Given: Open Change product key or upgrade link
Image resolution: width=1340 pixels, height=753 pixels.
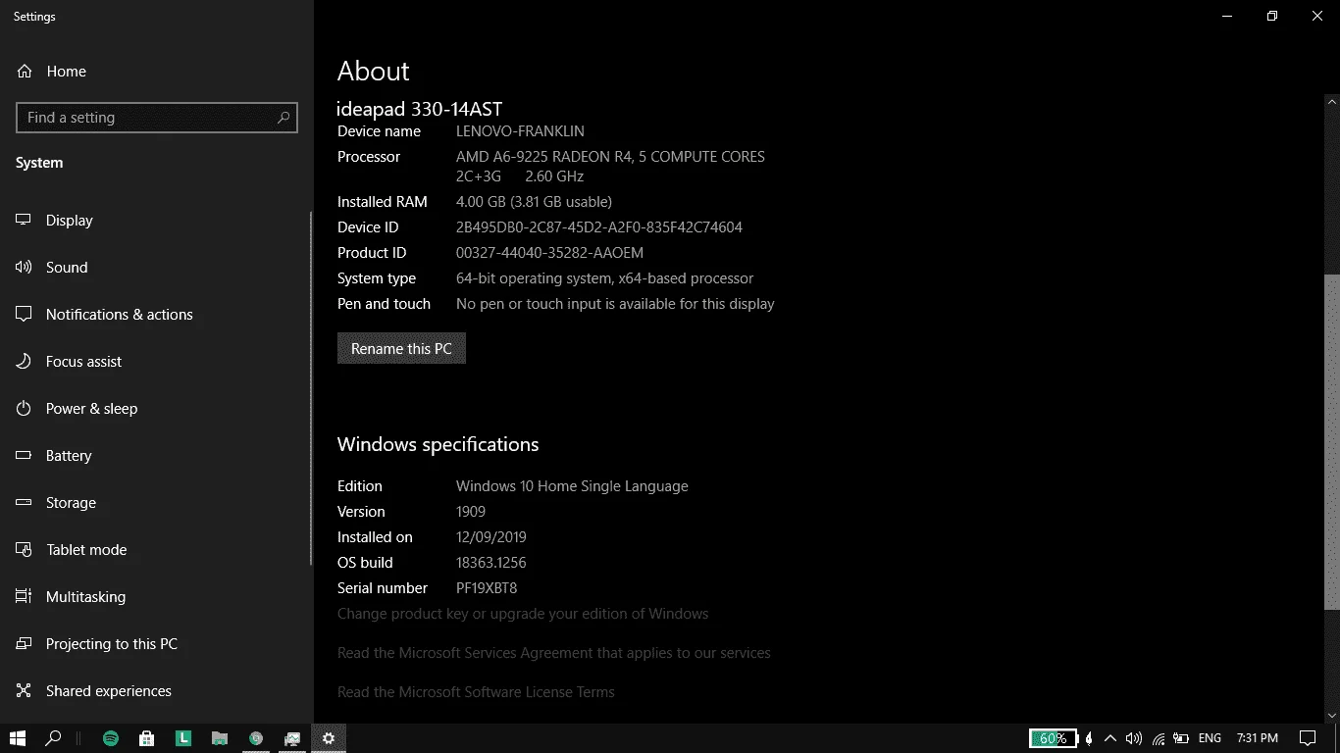Looking at the screenshot, I should pyautogui.click(x=523, y=614).
